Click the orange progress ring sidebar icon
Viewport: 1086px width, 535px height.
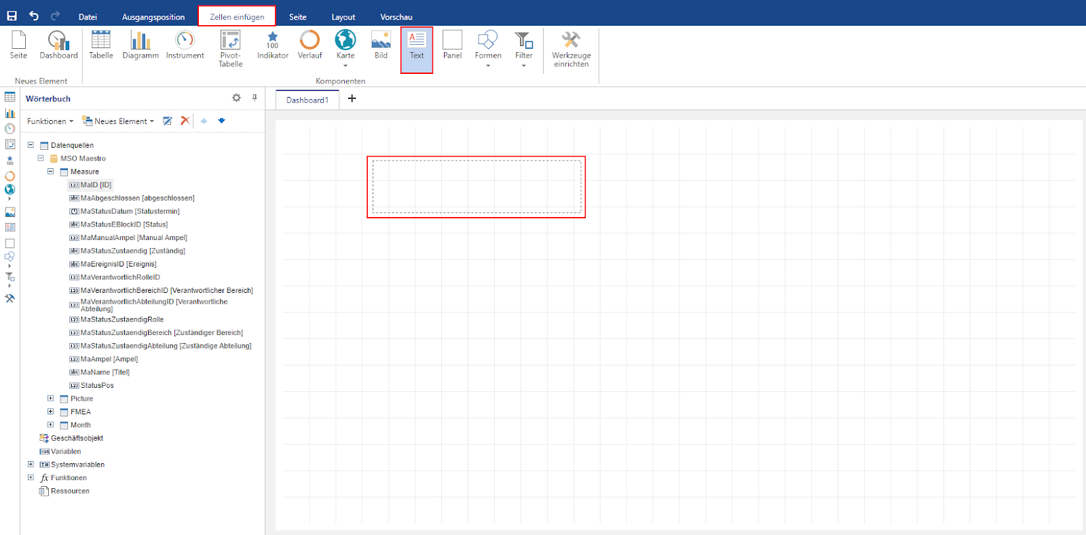pyautogui.click(x=10, y=176)
